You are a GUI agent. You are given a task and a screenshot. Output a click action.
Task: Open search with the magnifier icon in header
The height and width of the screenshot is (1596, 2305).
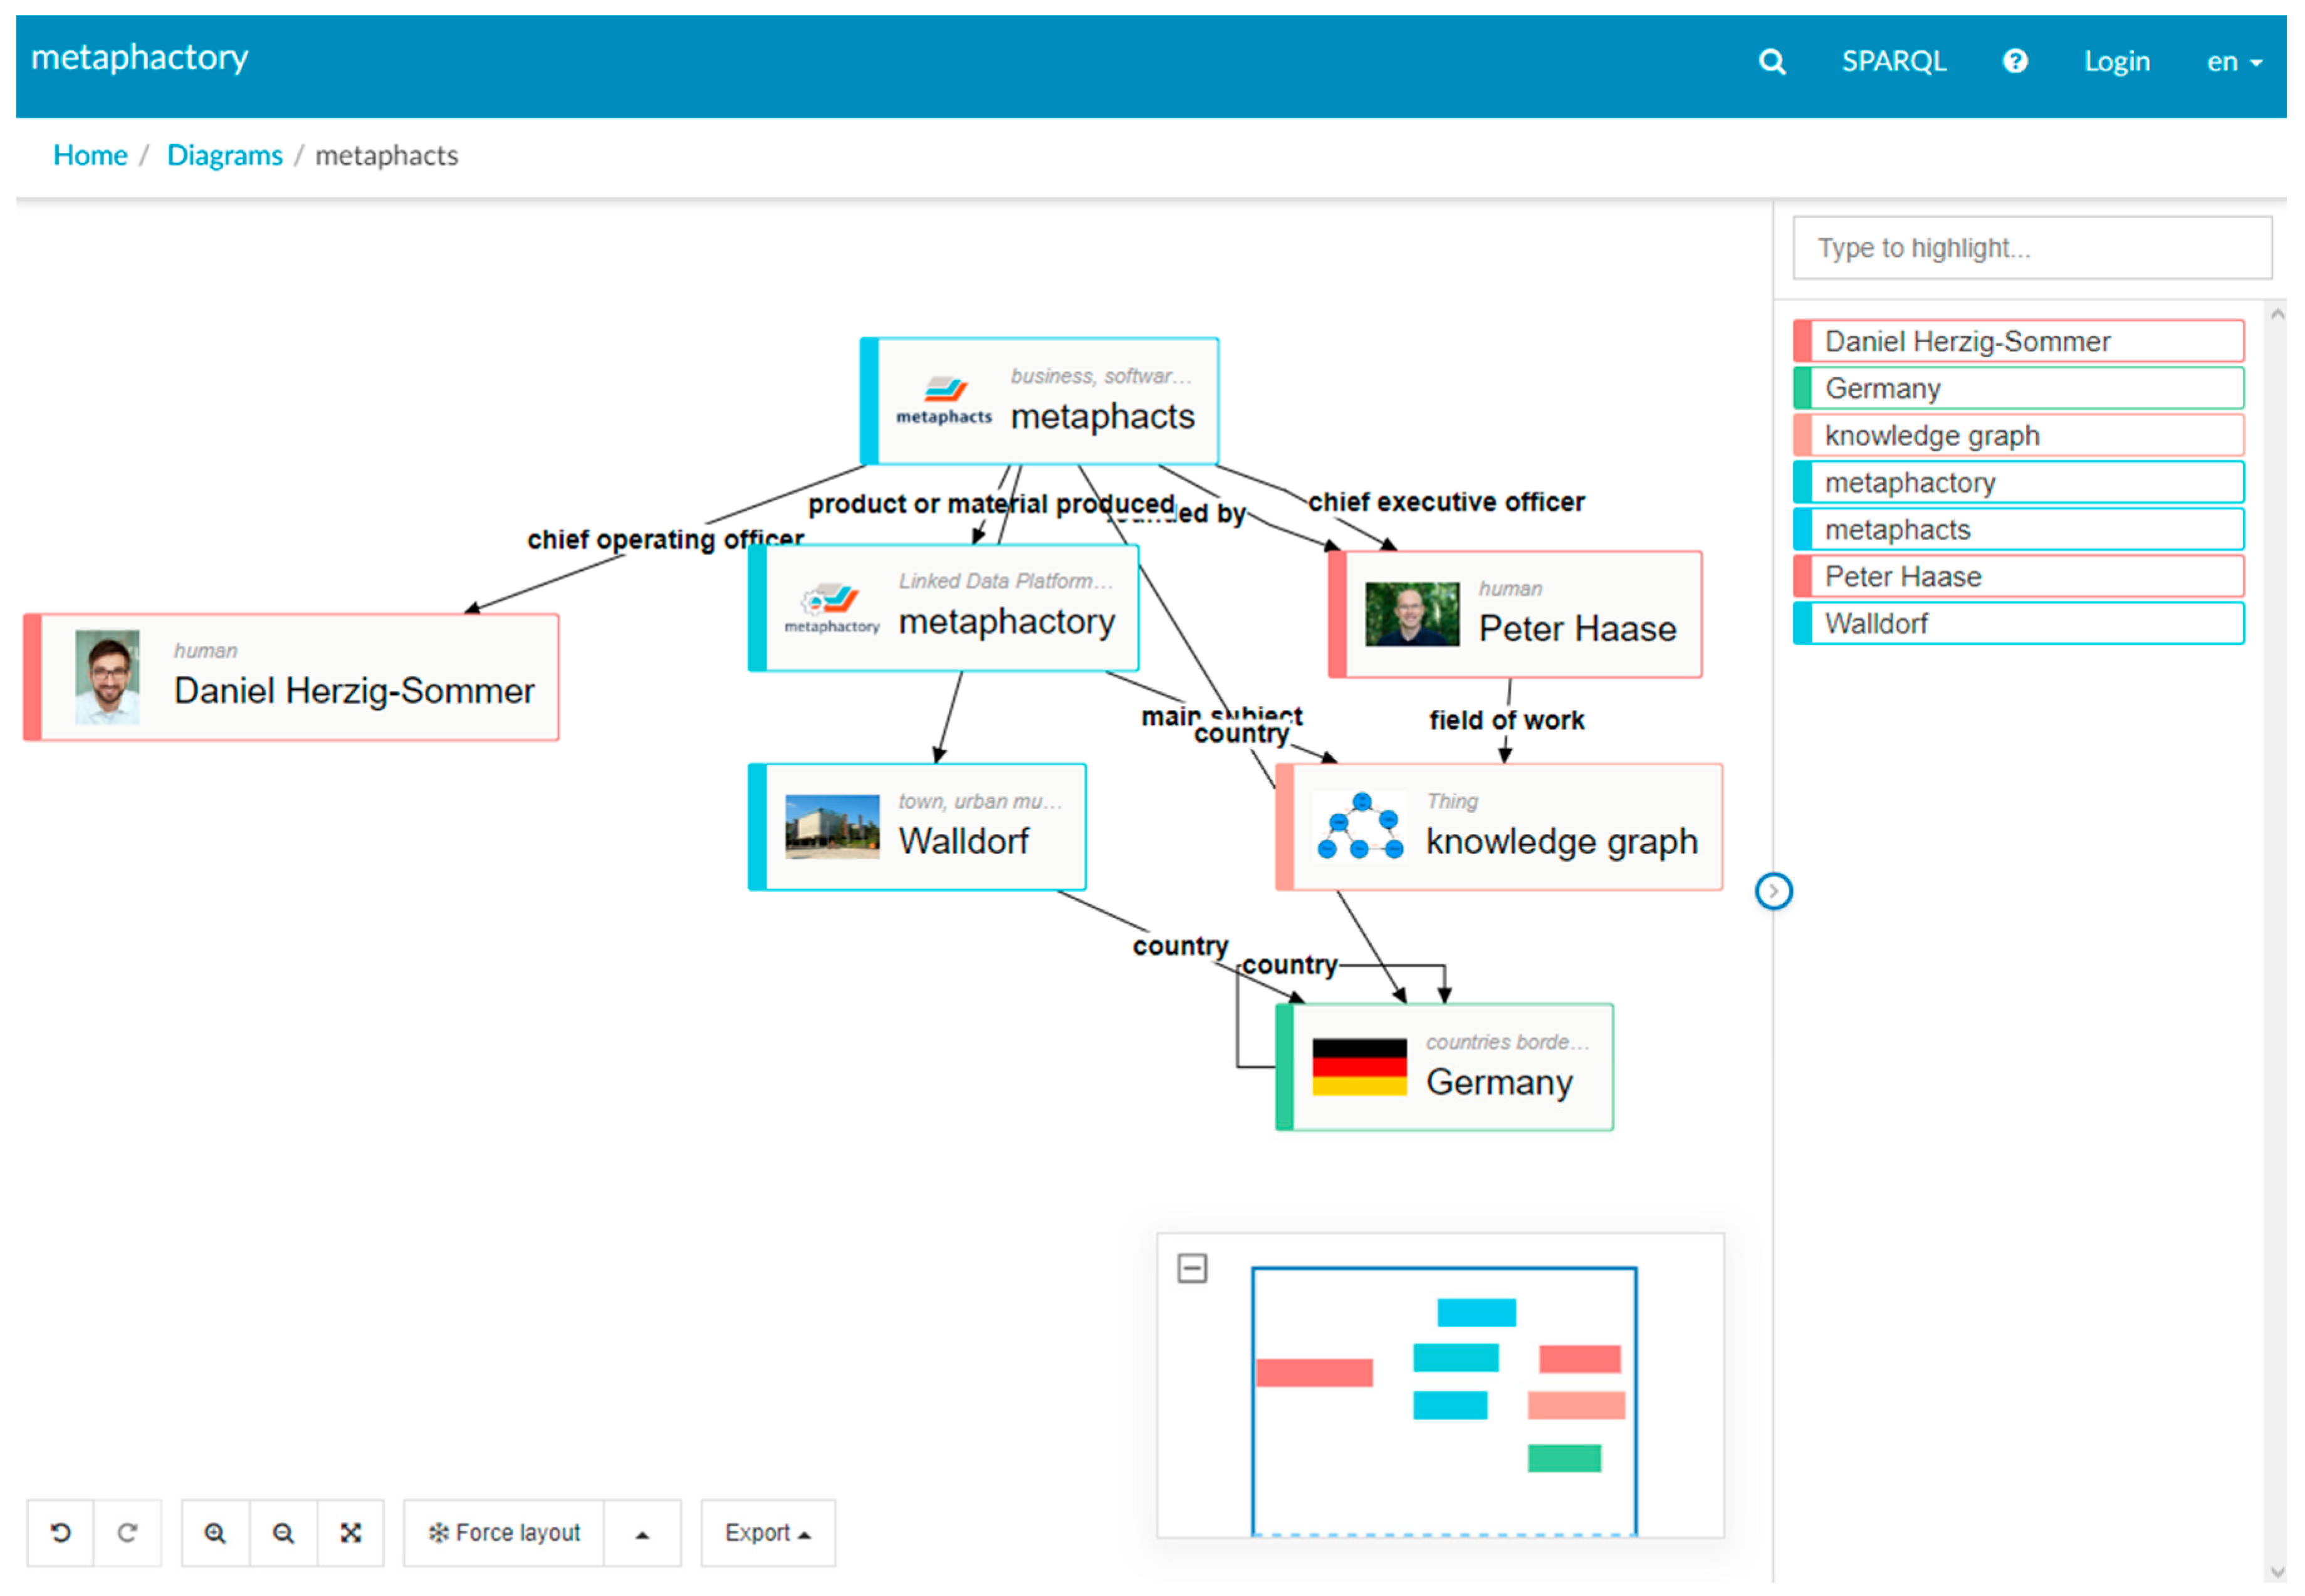pyautogui.click(x=1771, y=62)
